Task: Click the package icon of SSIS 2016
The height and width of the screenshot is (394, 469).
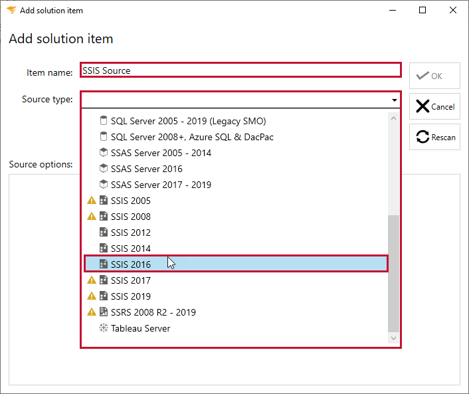Action: [x=103, y=264]
